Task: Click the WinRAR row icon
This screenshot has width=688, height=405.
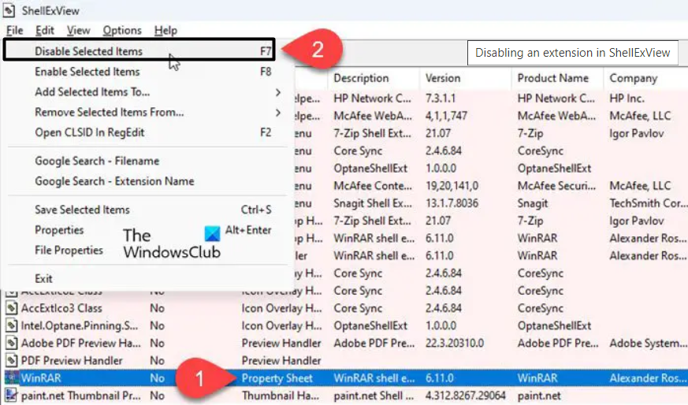Action: (12, 378)
